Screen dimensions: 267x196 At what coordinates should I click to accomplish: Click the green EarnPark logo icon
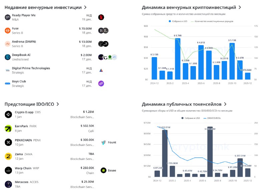[8, 128]
